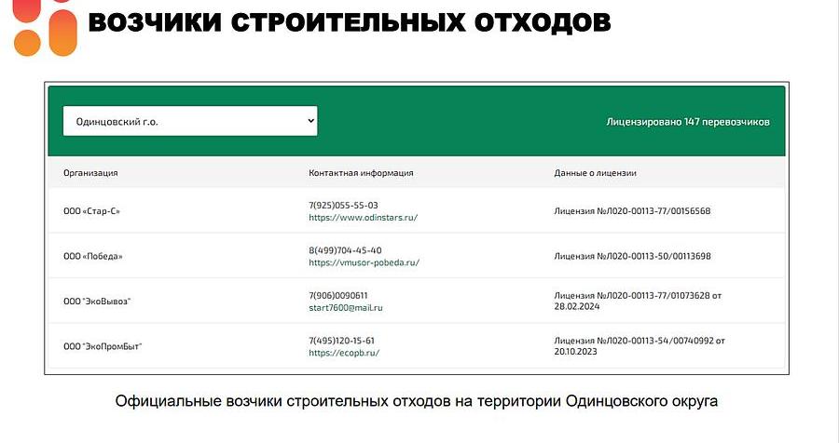Screen dimensions: 839x443
Task: Select the Контактная информация column header
Action: coord(361,172)
